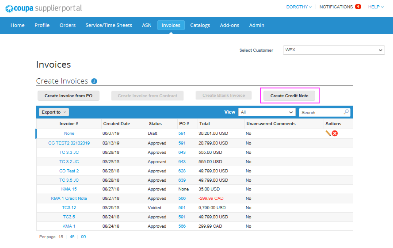Delete the draft invoice with red X icon
This screenshot has width=393, height=248.
pyautogui.click(x=335, y=134)
